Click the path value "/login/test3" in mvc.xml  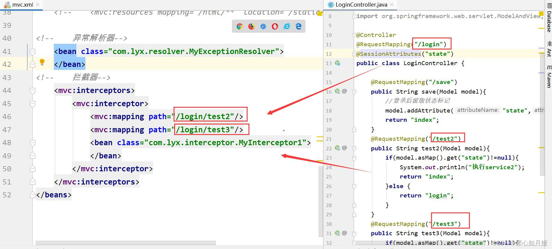pos(205,130)
